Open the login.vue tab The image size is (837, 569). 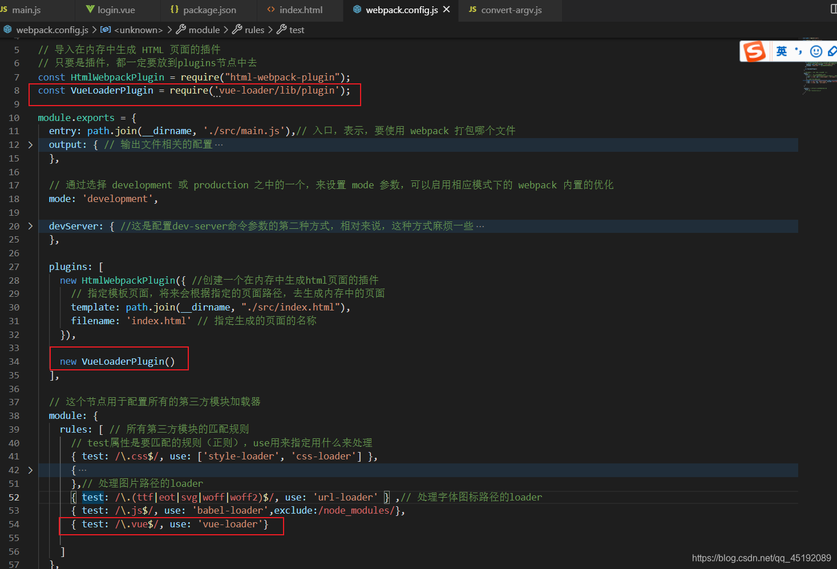[x=116, y=10]
